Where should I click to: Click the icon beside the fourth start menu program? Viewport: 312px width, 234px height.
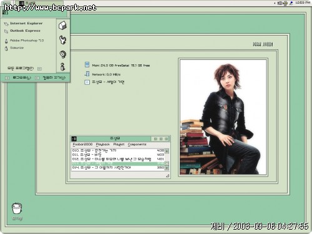(x=6, y=48)
